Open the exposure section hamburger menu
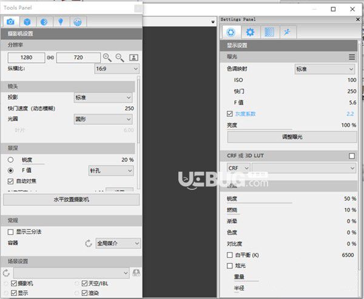This screenshot has width=364, height=299. click(x=352, y=57)
